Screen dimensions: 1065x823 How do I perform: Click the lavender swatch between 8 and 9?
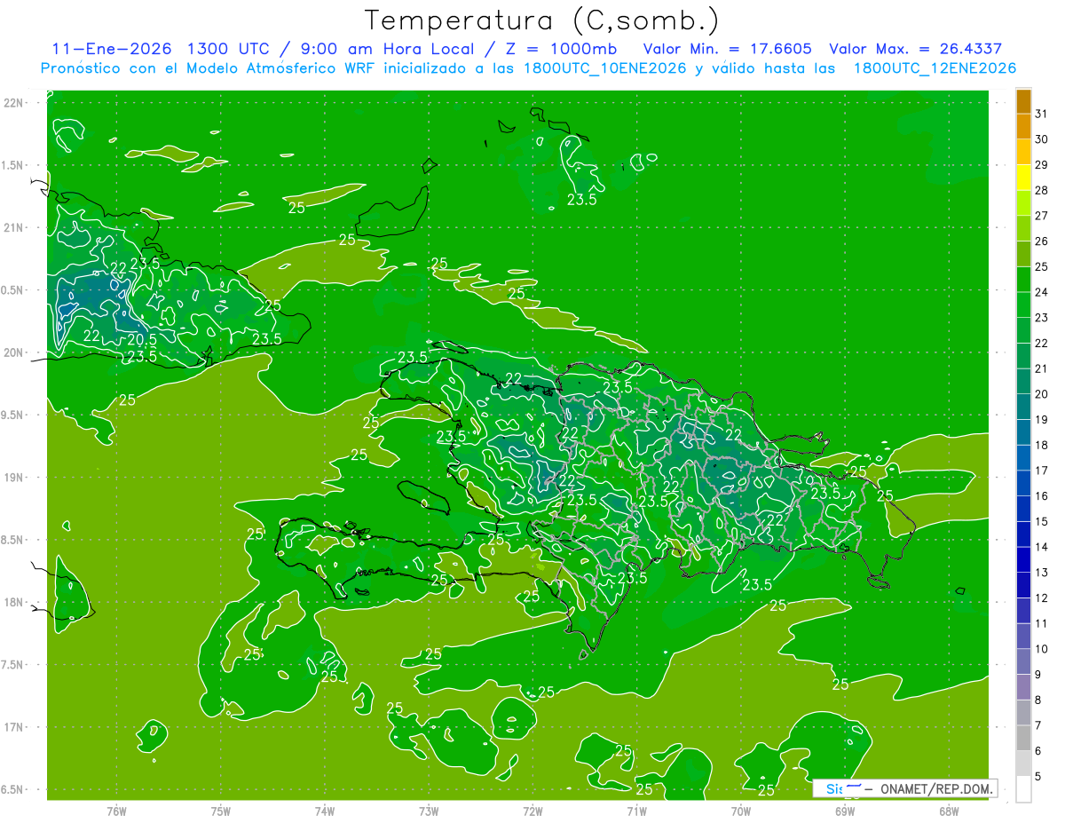click(1023, 687)
